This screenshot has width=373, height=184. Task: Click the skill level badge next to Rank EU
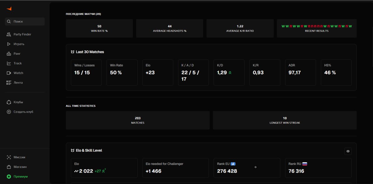point(232,164)
